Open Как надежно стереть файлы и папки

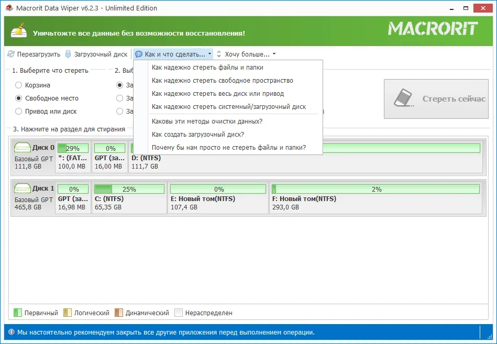(x=207, y=67)
